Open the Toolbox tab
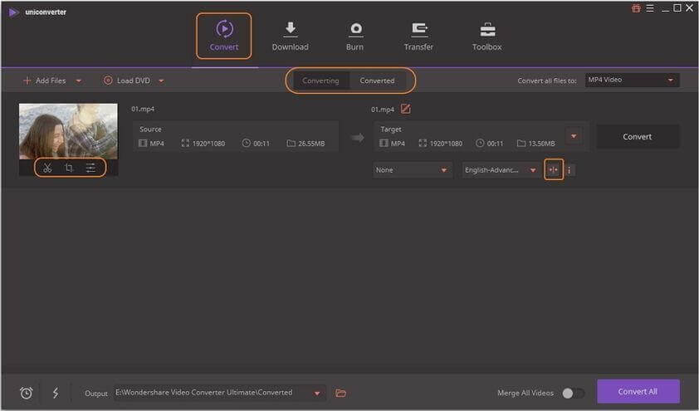This screenshot has width=699, height=411. click(x=487, y=36)
